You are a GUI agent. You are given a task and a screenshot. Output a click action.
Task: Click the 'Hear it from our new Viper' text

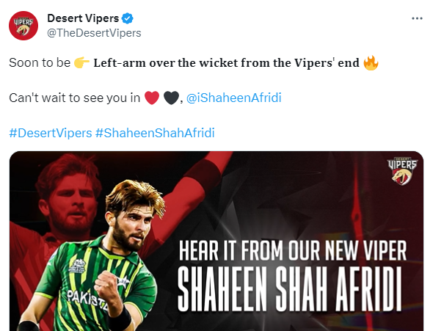point(293,251)
